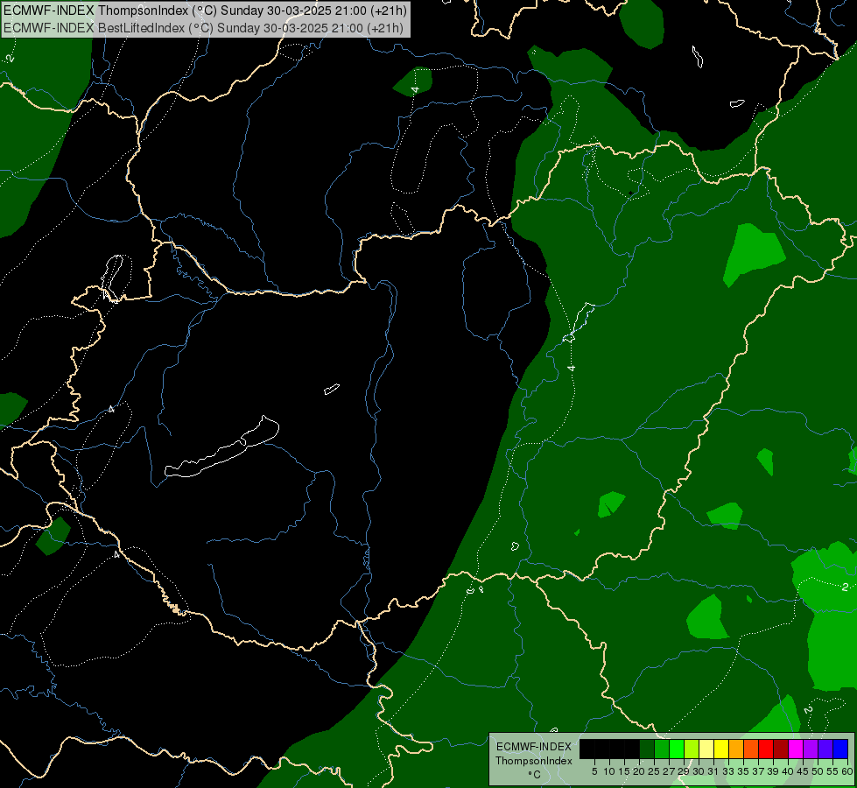Click the BestLiftedIndex title line at top
857x788 pixels.
[203, 28]
